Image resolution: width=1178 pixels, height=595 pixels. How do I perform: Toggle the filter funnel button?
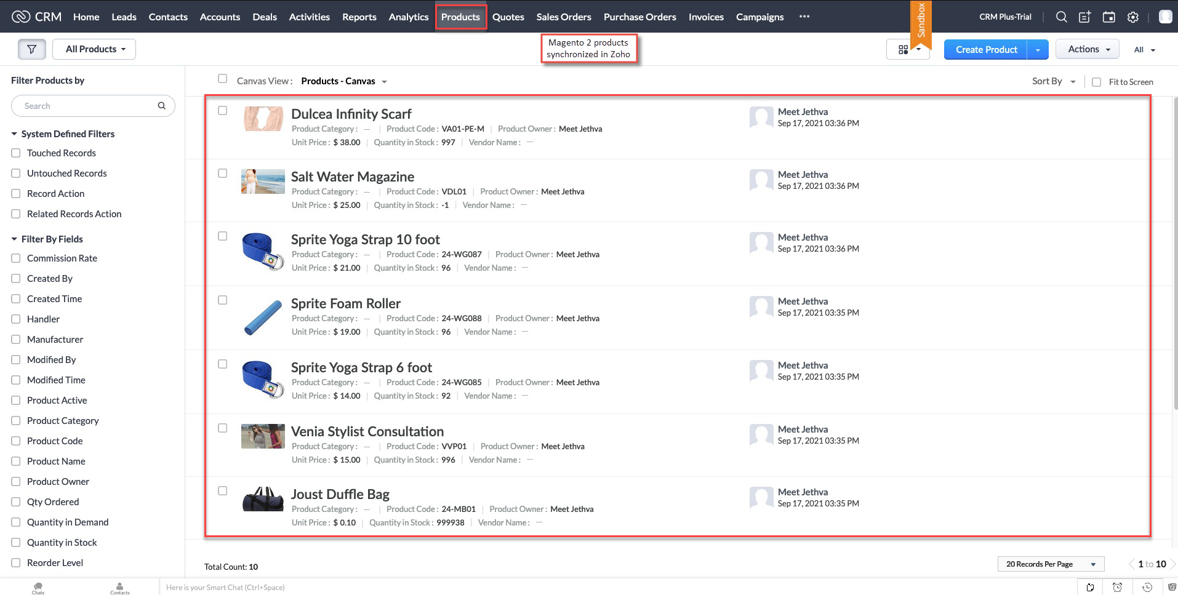32,49
